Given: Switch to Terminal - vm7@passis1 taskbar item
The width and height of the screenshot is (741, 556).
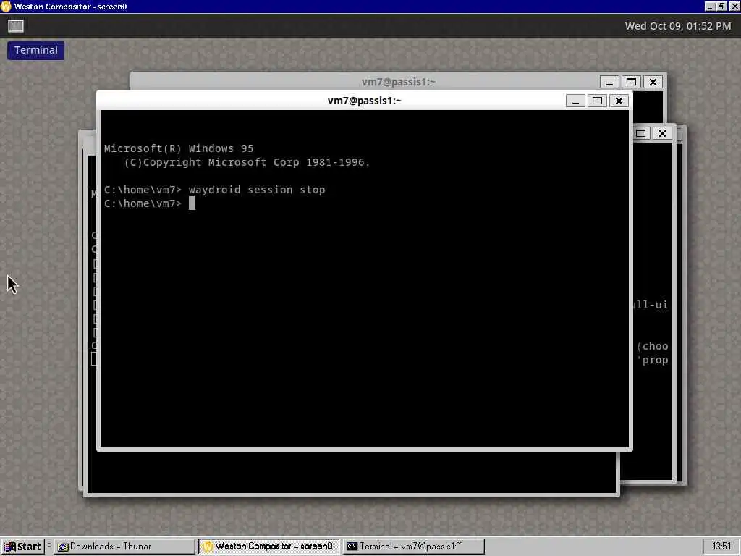Looking at the screenshot, I should coord(413,547).
